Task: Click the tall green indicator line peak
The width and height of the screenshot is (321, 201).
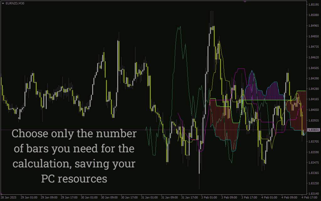Action: (179, 28)
